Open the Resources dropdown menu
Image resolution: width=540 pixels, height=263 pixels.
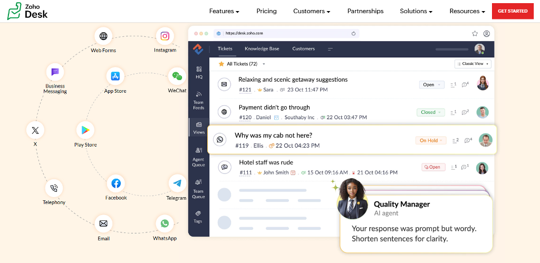[467, 11]
